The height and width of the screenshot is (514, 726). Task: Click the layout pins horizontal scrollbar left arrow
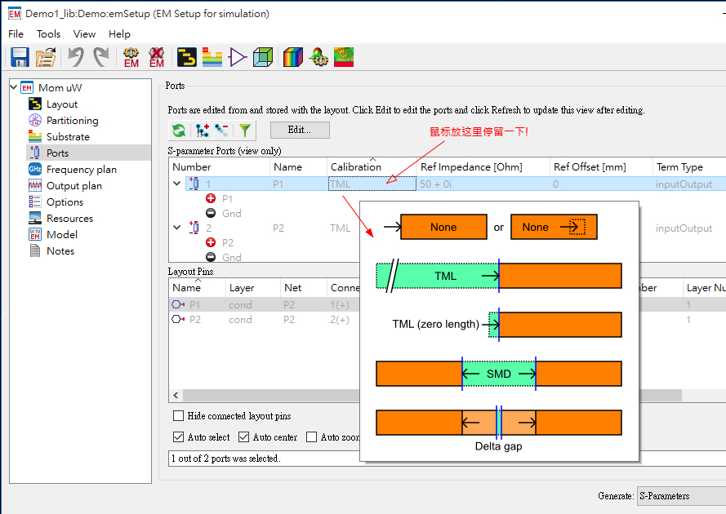point(176,395)
